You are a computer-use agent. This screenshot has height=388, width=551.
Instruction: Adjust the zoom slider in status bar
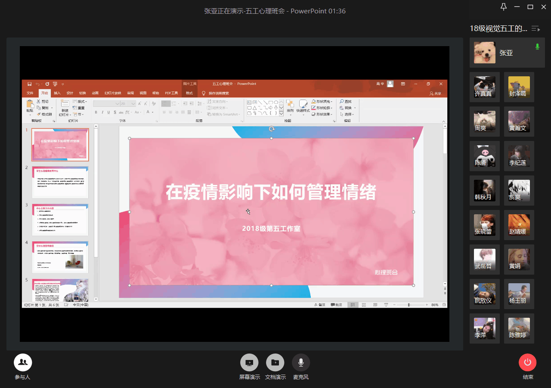[409, 305]
